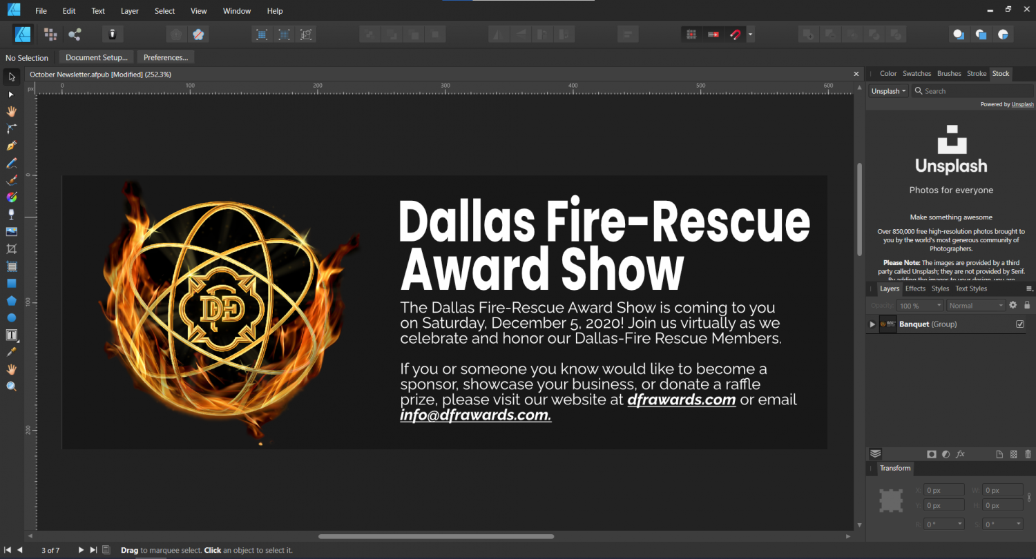This screenshot has width=1036, height=559.
Task: Select the blue Ellipse shape tool
Action: click(x=12, y=317)
